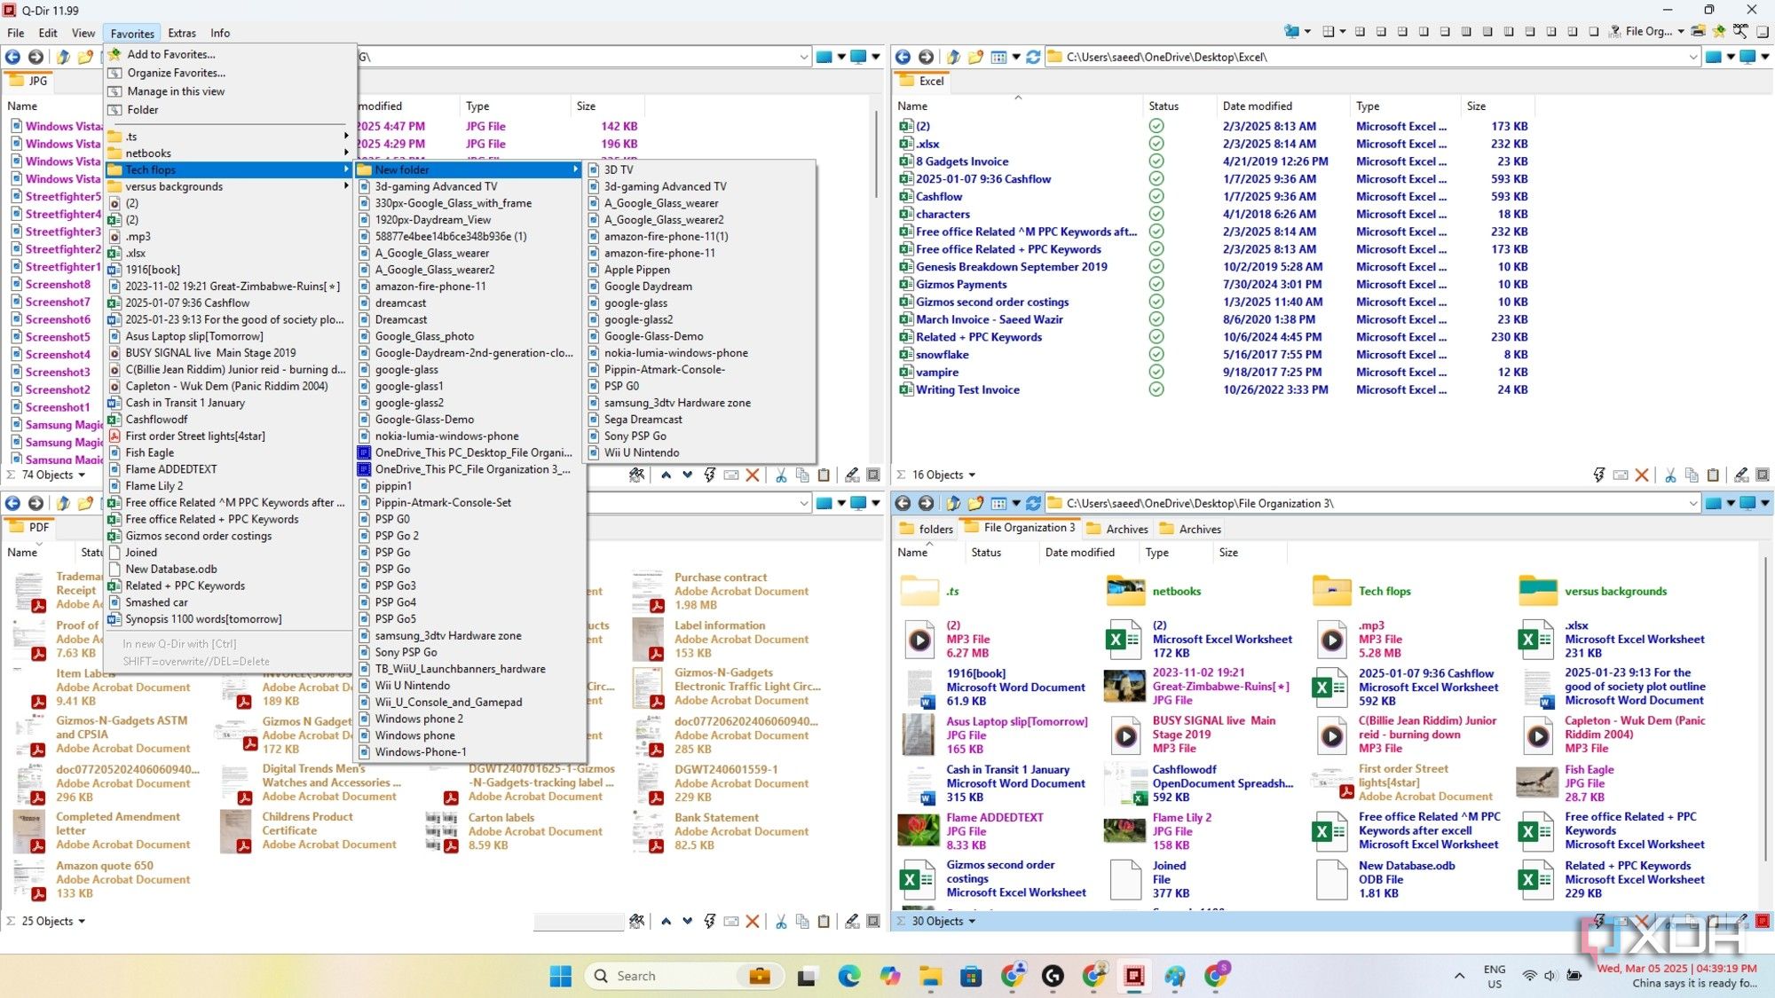Create new folder in Excel pane
Screen dimensions: 1775x998
tap(975, 57)
